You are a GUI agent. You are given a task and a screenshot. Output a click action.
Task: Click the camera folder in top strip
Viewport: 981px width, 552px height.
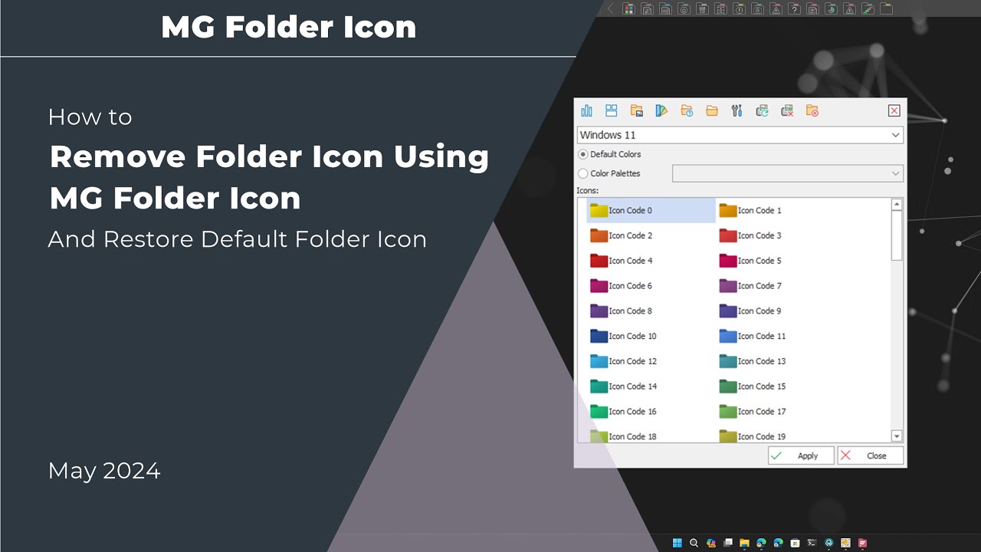coord(757,9)
